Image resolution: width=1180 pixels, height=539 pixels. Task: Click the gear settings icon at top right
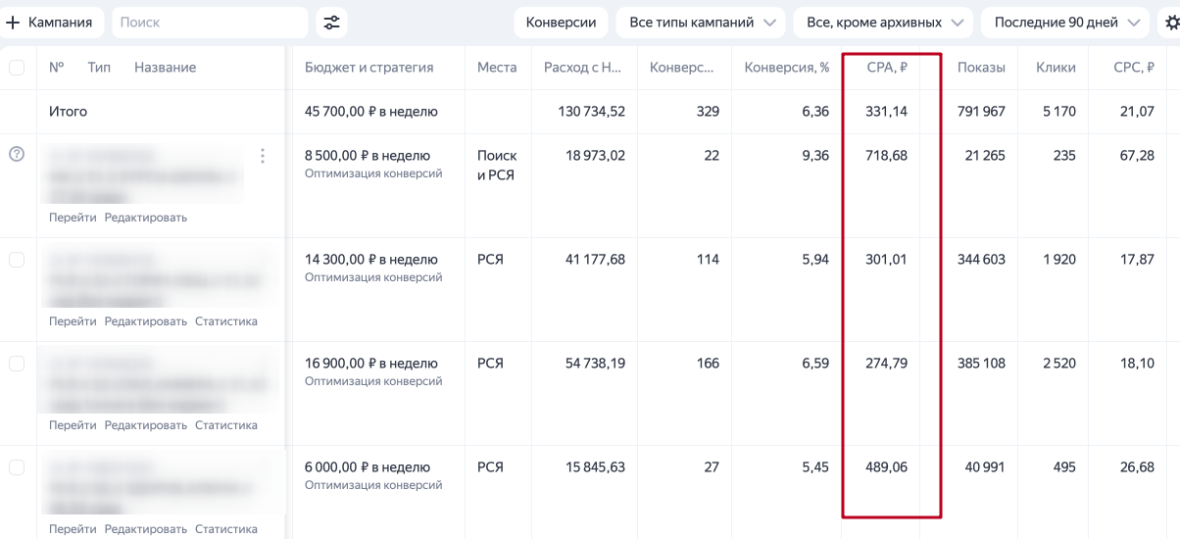coord(1171,23)
